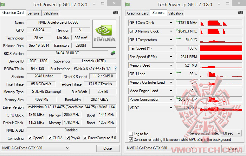The width and height of the screenshot is (246, 156).
Task: Open Validation tab in right window
Action: point(175,13)
